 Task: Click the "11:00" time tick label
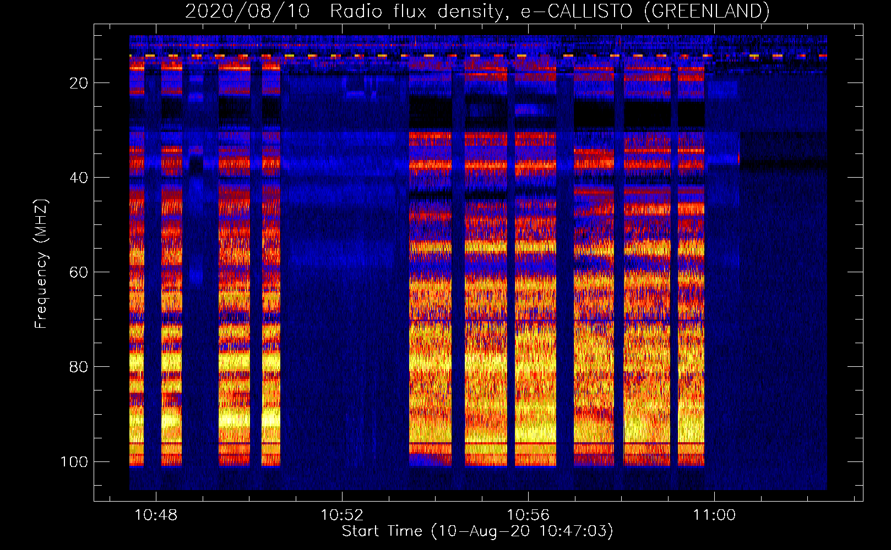click(x=714, y=515)
